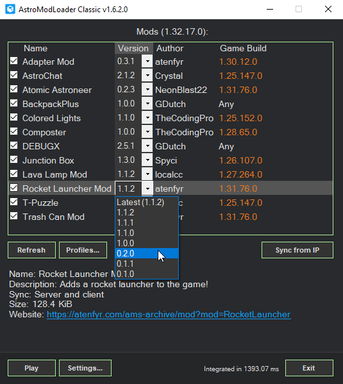Choose version 1.1.2 below the Latest entry

(x=147, y=213)
